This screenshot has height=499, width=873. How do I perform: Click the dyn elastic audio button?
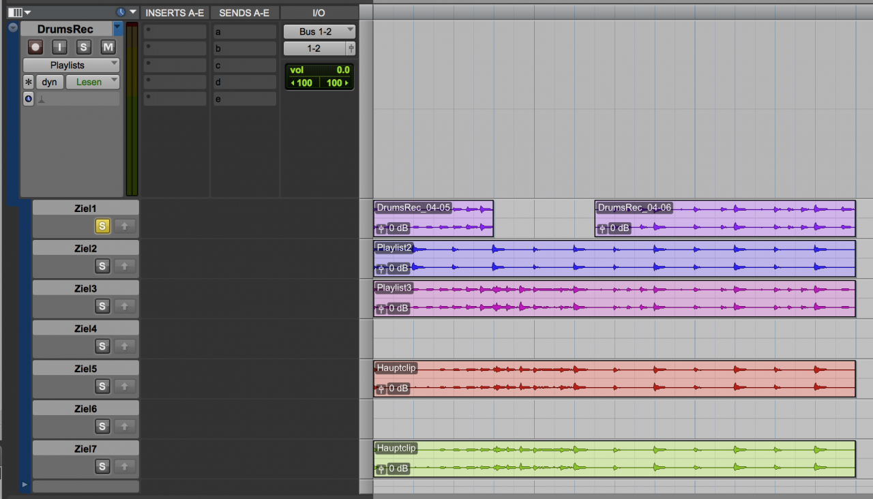tap(50, 82)
